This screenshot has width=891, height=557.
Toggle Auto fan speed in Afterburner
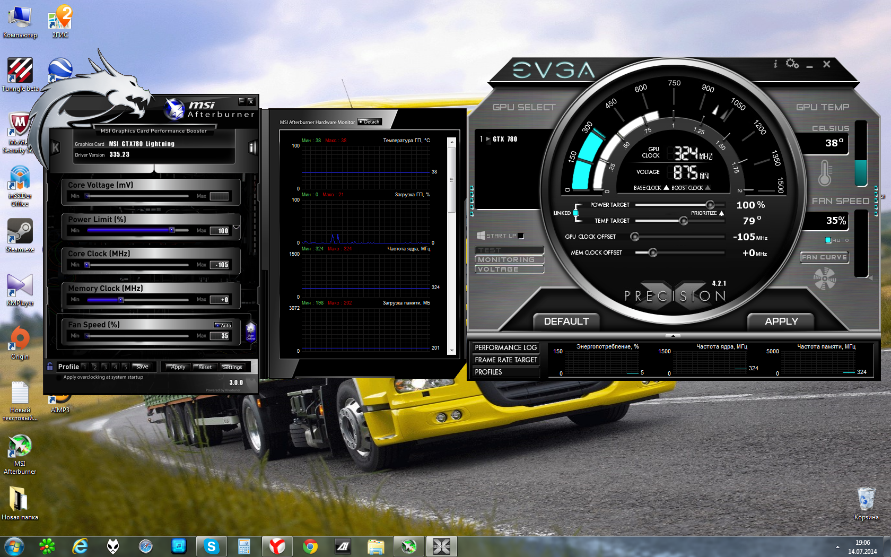pyautogui.click(x=223, y=325)
